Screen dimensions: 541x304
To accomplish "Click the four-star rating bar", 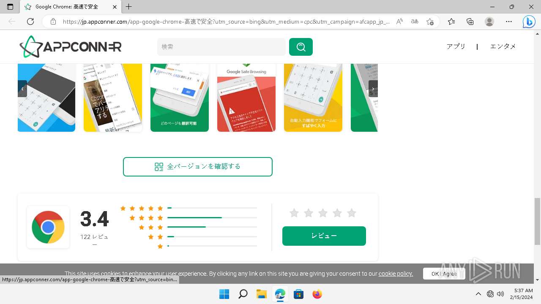I will 212,217.
